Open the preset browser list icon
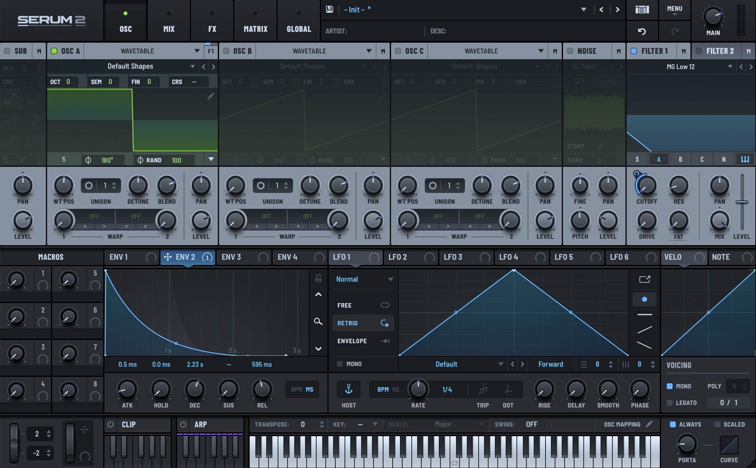This screenshot has width=756, height=468. pyautogui.click(x=642, y=10)
